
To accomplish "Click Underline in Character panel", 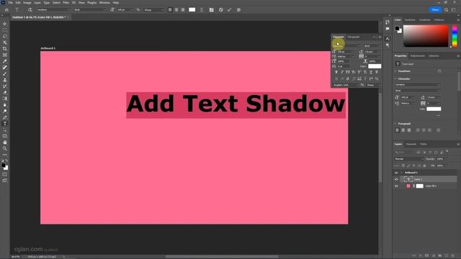I will click(371, 72).
